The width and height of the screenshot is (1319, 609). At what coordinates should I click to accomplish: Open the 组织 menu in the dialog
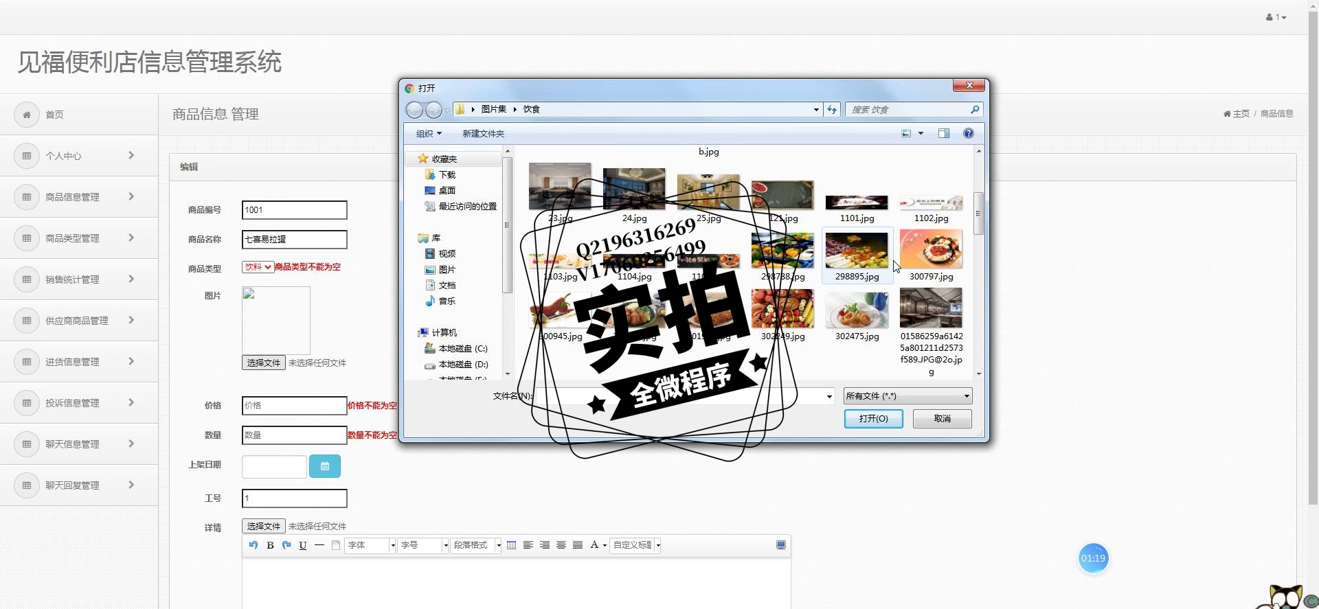[x=429, y=134]
